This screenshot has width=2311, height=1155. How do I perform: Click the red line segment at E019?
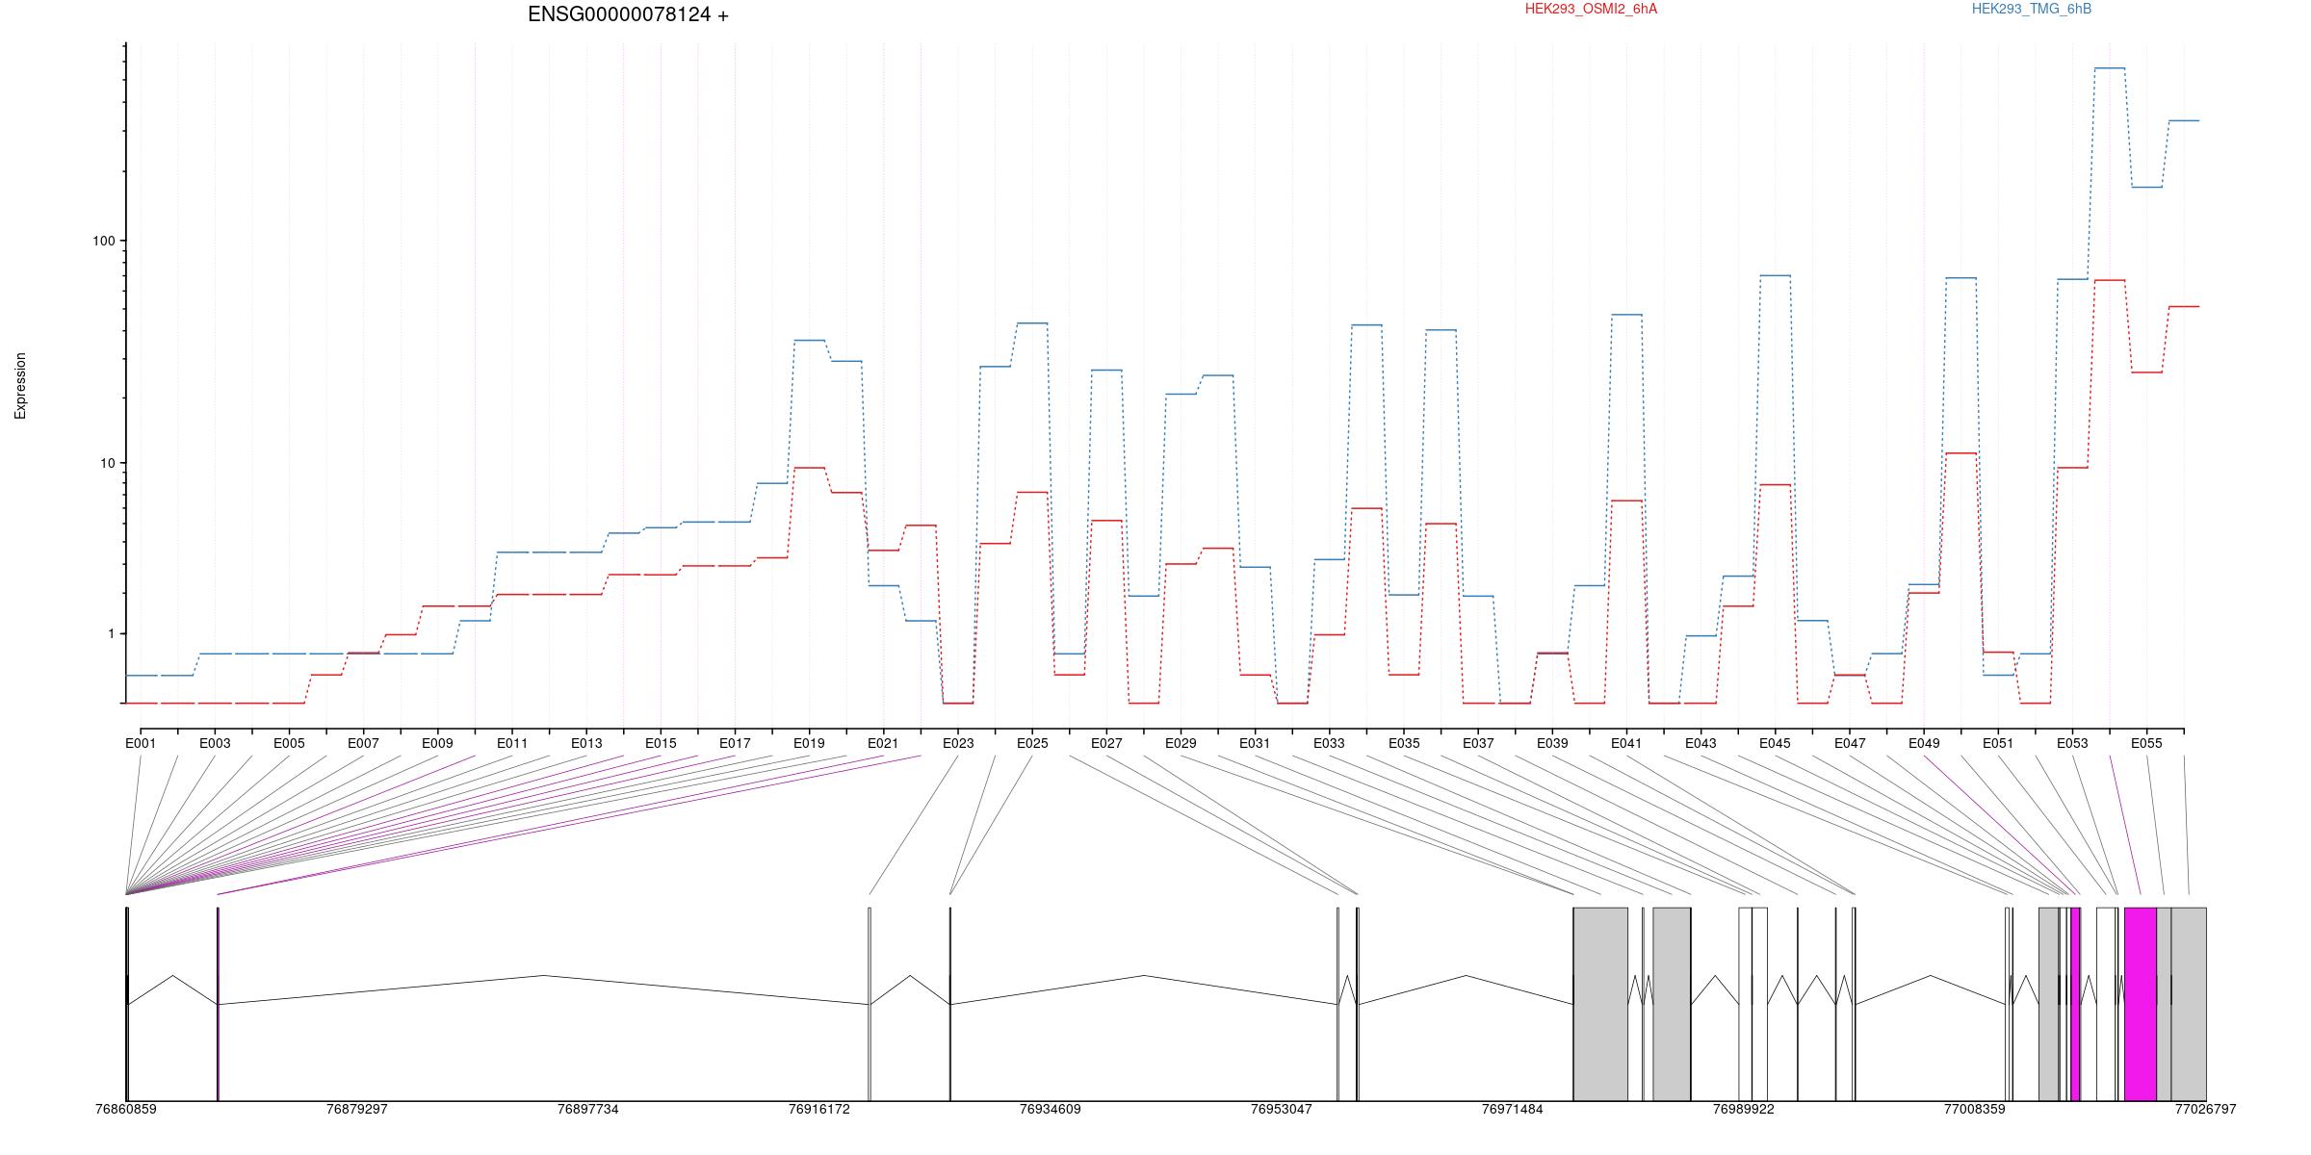[810, 468]
